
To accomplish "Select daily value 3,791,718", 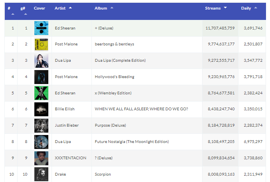I will click(x=253, y=77).
